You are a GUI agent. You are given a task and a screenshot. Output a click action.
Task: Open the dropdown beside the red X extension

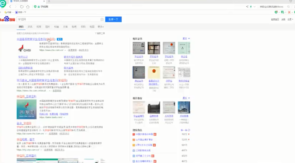coord(292,12)
